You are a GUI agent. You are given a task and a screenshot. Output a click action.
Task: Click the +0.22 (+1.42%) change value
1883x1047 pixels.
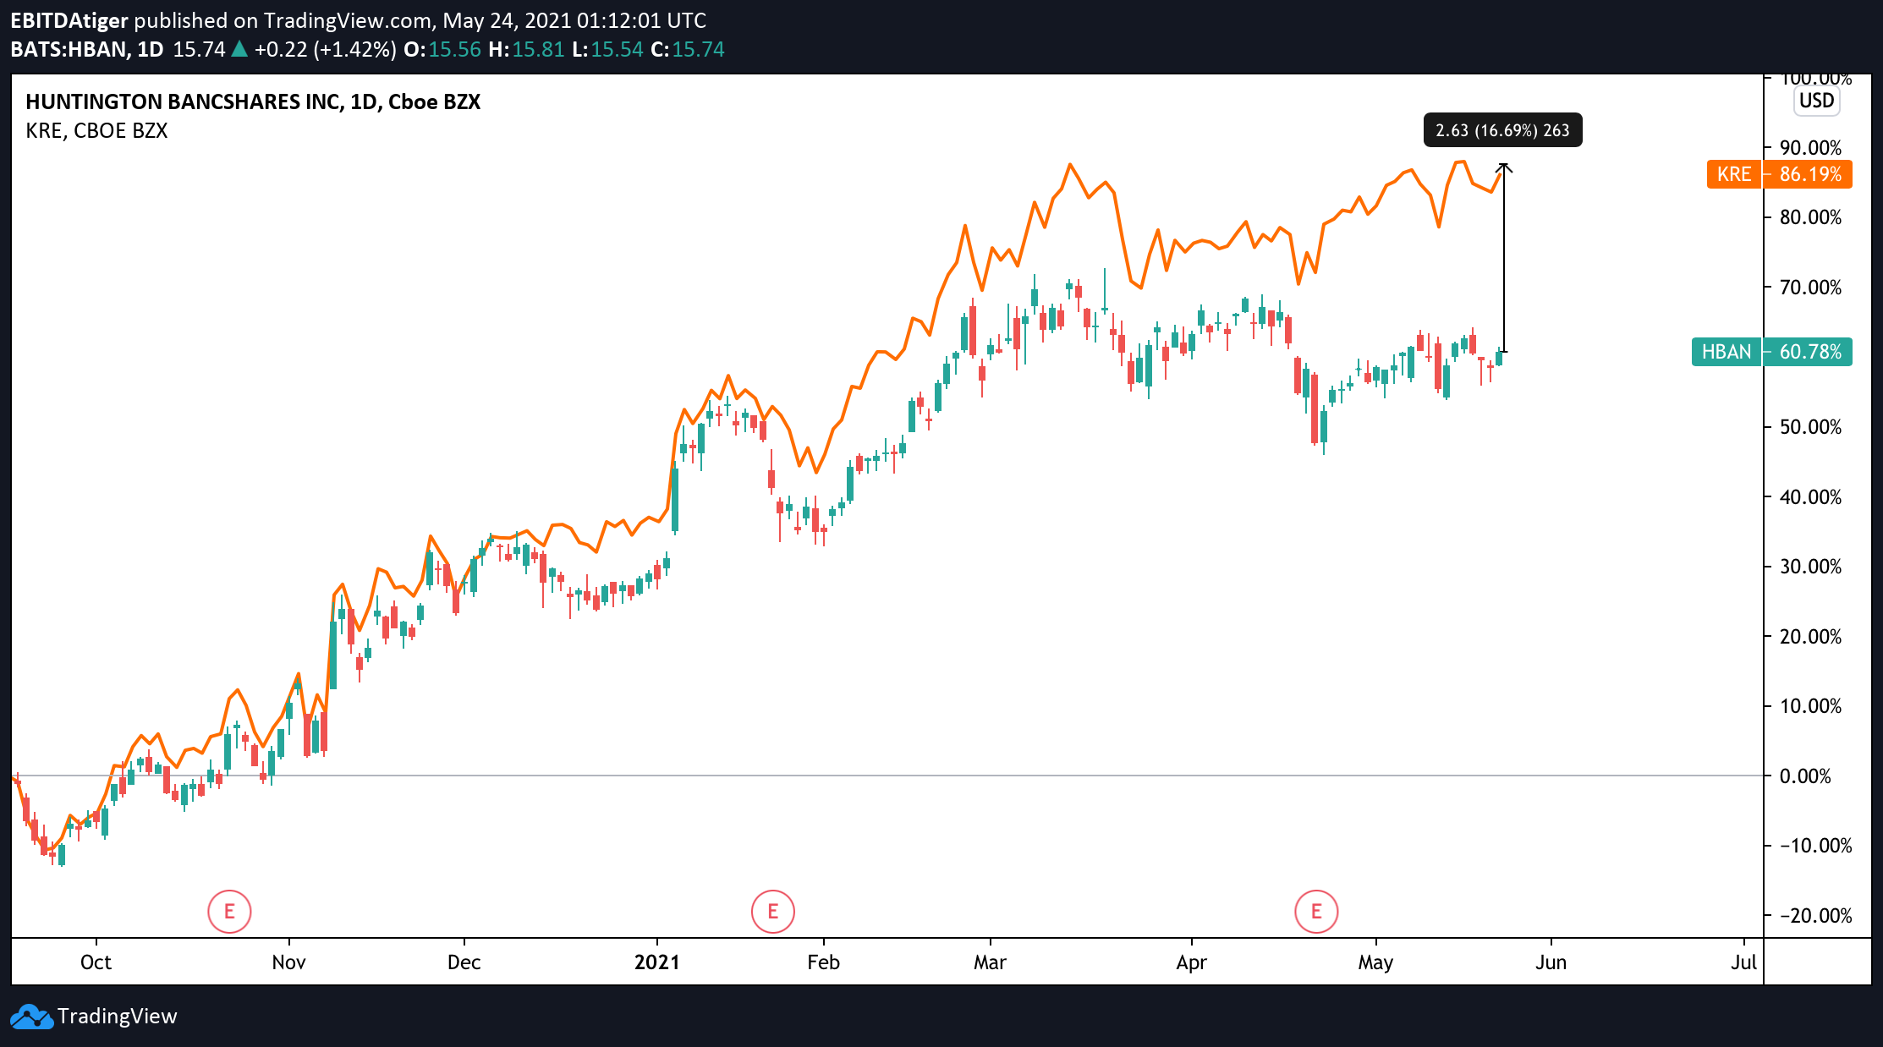[x=325, y=49]
